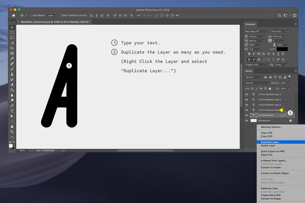Screen dimensions: 305x203
Task: Open the Layers panel menu icon
Action: 296,71
